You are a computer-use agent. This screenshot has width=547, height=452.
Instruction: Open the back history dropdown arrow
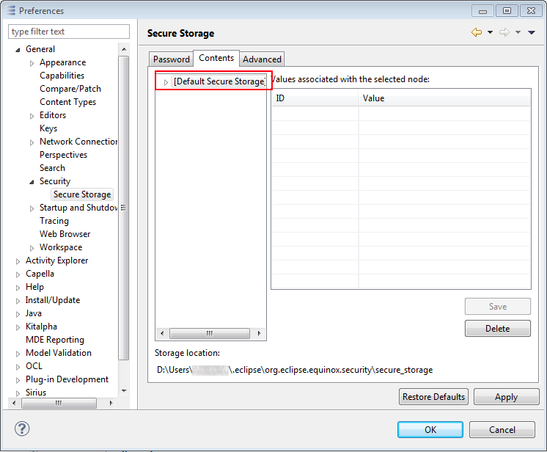point(490,33)
